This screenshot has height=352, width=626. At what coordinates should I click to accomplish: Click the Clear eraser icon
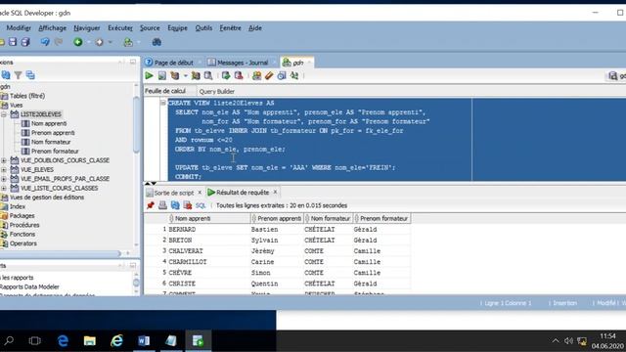click(269, 75)
